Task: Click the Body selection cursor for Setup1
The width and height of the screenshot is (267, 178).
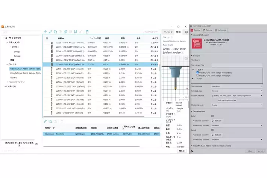Action: [x=213, y=121]
